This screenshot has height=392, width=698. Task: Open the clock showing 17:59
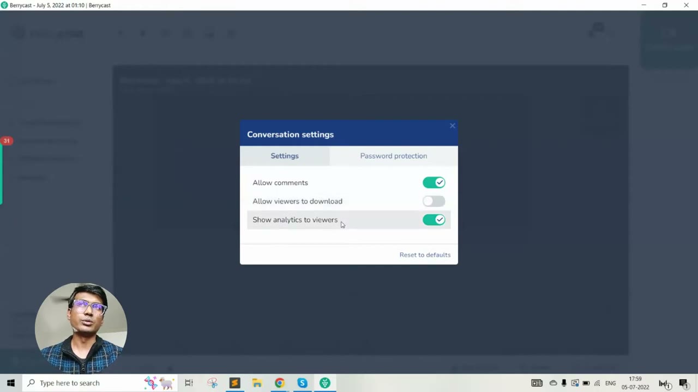[635, 383]
